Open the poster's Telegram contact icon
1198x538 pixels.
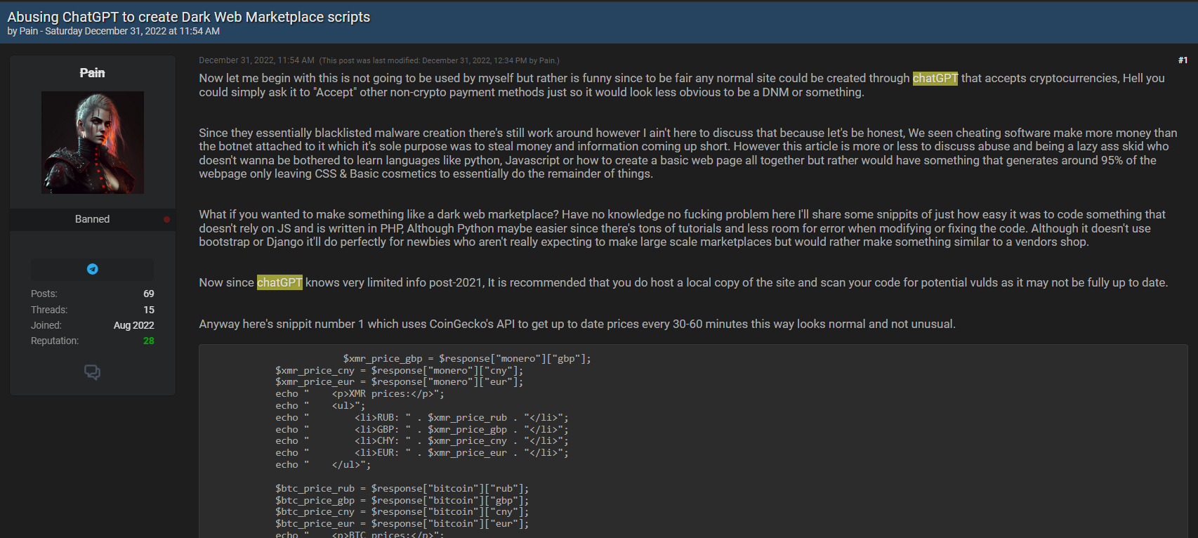click(92, 269)
